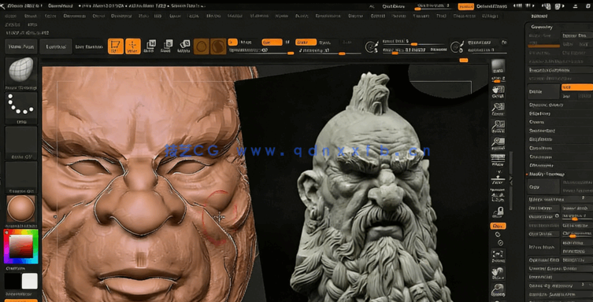Open the Zplugin menu
Screen dimensions: 593x302
(x=489, y=16)
